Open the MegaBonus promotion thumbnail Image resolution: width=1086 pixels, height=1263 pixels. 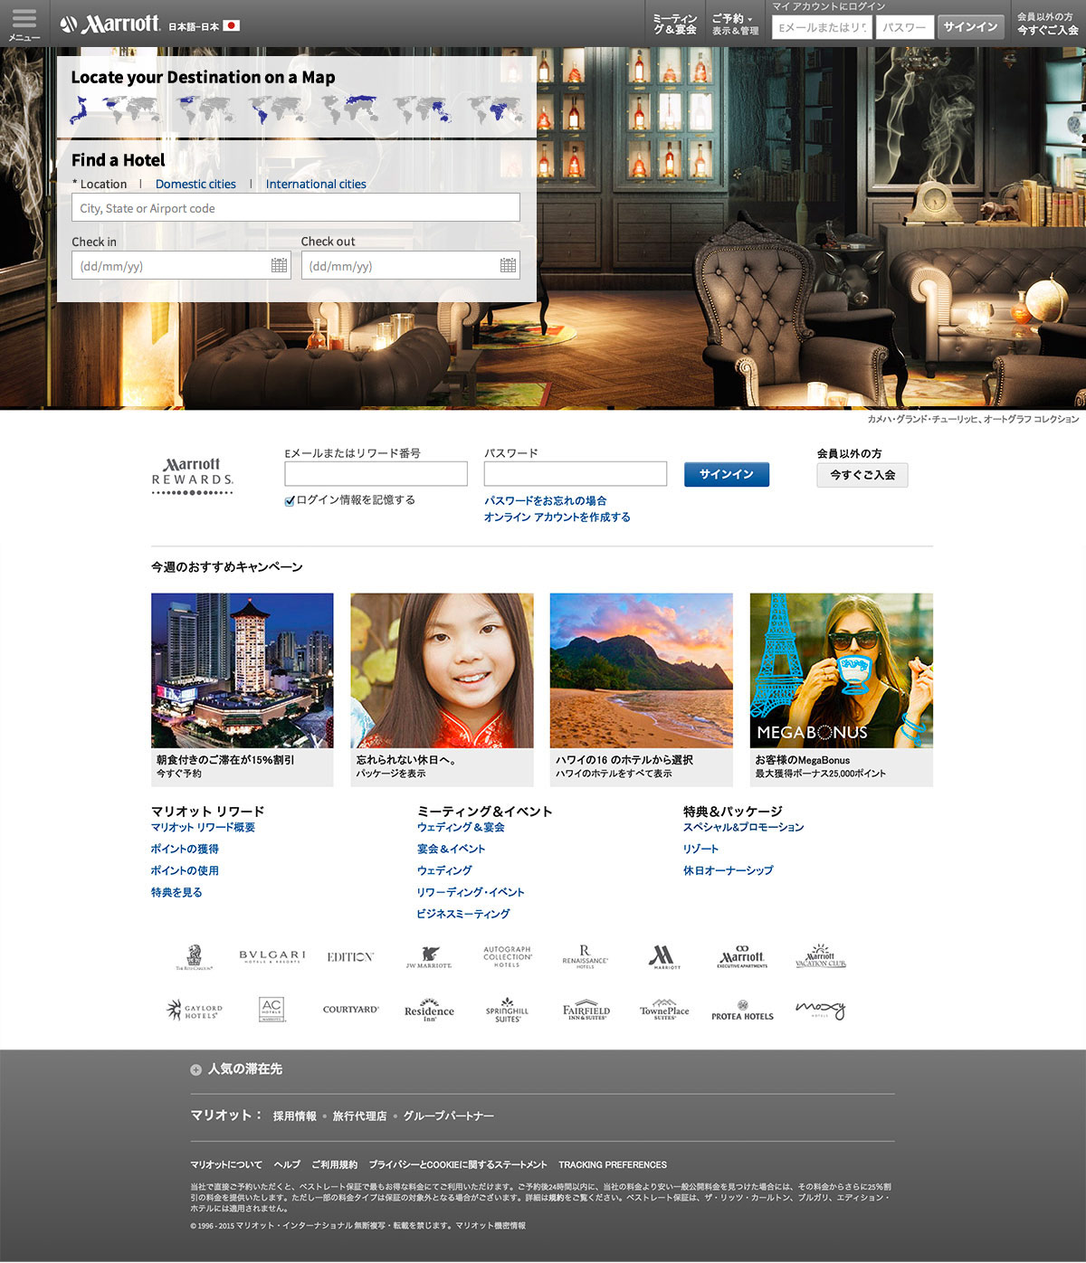(x=841, y=670)
